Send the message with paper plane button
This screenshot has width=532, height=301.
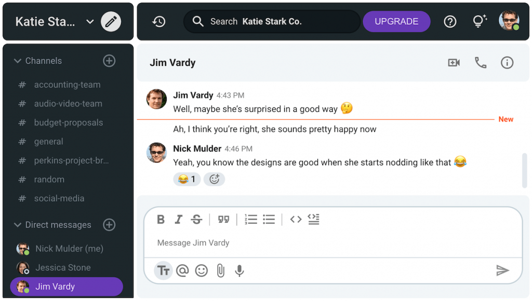pos(502,270)
